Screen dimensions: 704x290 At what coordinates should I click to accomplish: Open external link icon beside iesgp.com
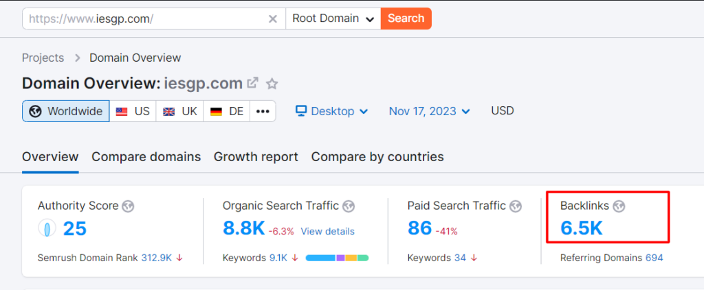pos(253,83)
